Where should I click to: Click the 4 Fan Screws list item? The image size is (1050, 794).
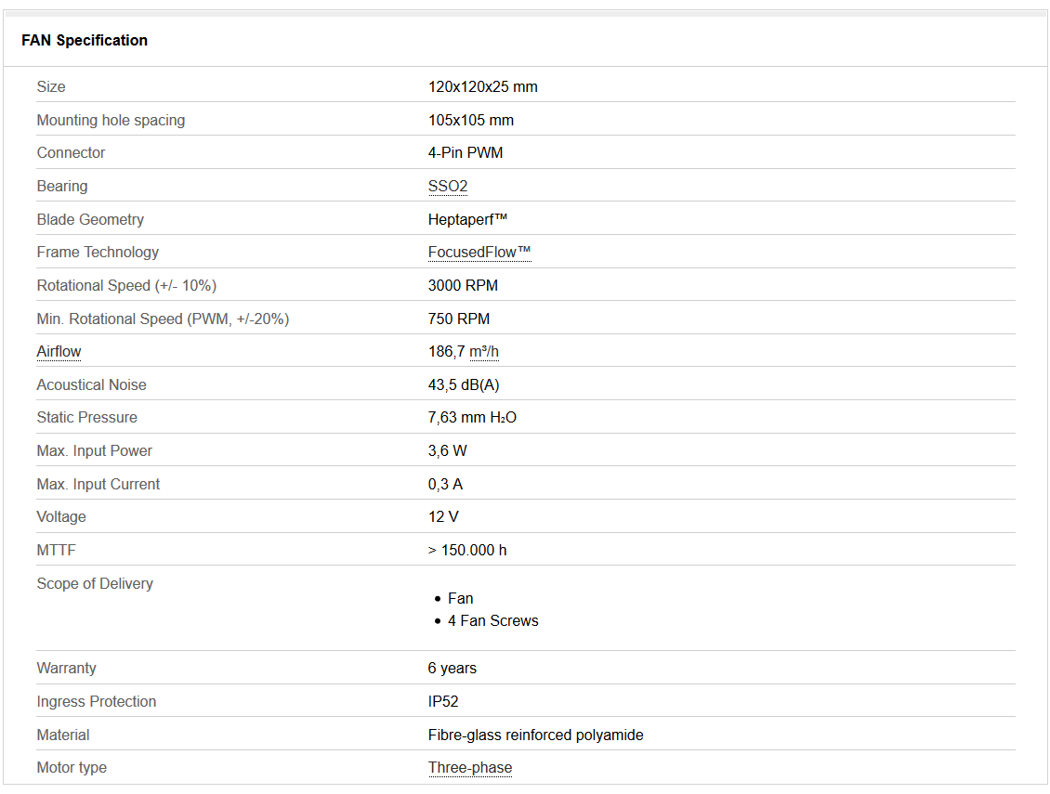coord(492,621)
